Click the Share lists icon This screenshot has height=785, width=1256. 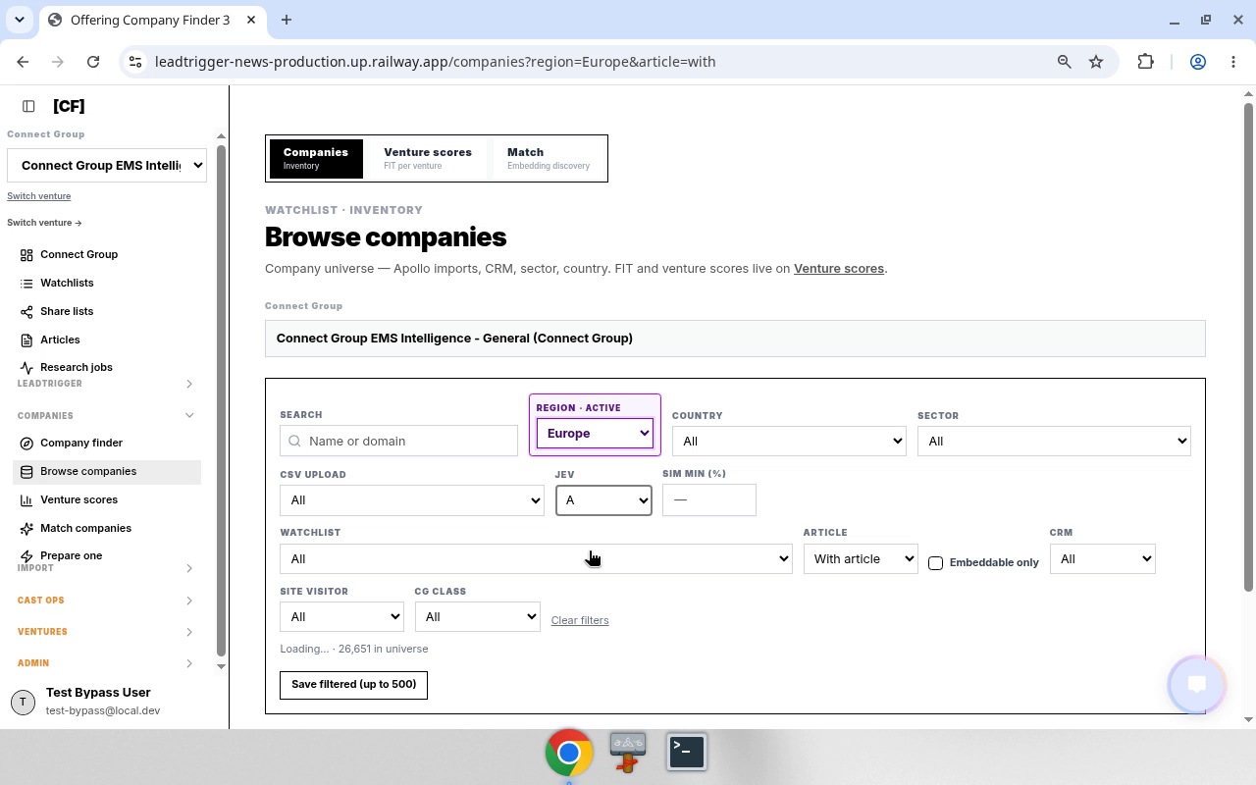click(26, 312)
